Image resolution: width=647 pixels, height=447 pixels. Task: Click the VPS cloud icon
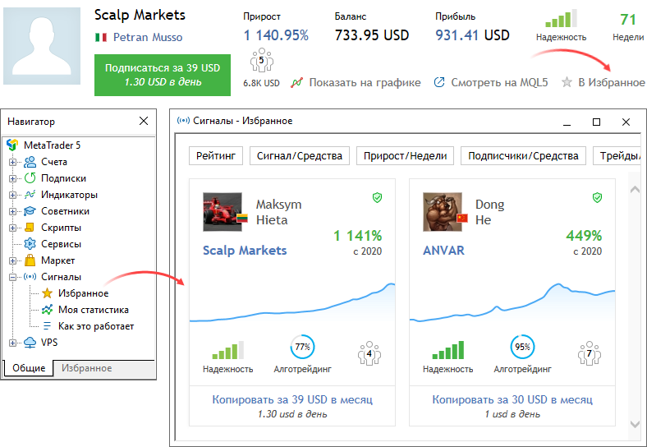click(30, 343)
